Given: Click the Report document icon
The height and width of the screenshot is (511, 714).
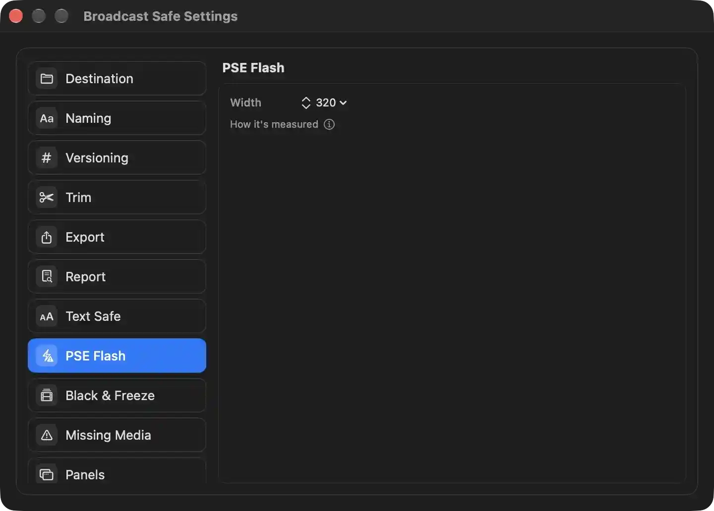Looking at the screenshot, I should click(x=47, y=277).
